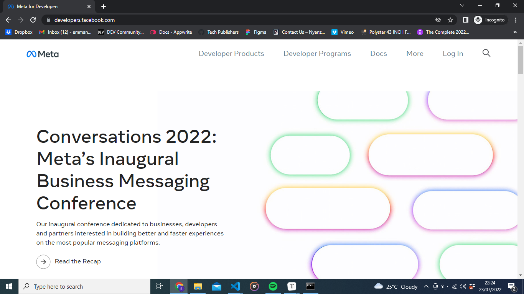The height and width of the screenshot is (294, 524).
Task: Click the Conversations 2022 headline text
Action: click(127, 170)
